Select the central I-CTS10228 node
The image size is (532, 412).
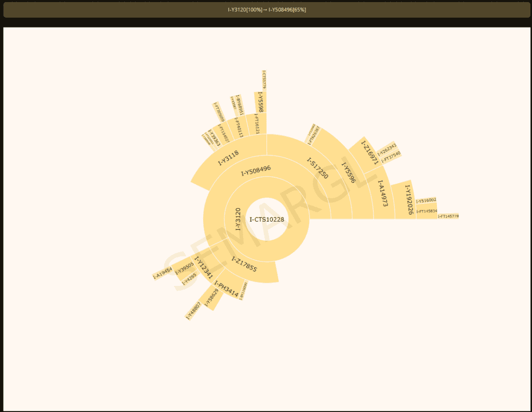267,219
